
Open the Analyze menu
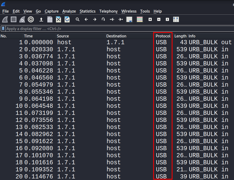pyautogui.click(x=69, y=11)
